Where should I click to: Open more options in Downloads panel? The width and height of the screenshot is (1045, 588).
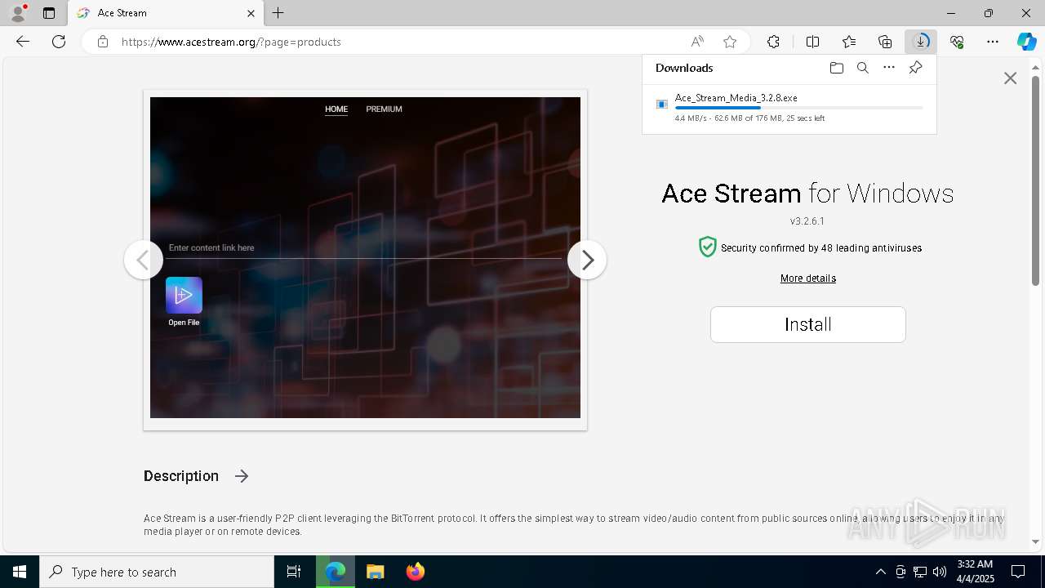[x=889, y=68]
